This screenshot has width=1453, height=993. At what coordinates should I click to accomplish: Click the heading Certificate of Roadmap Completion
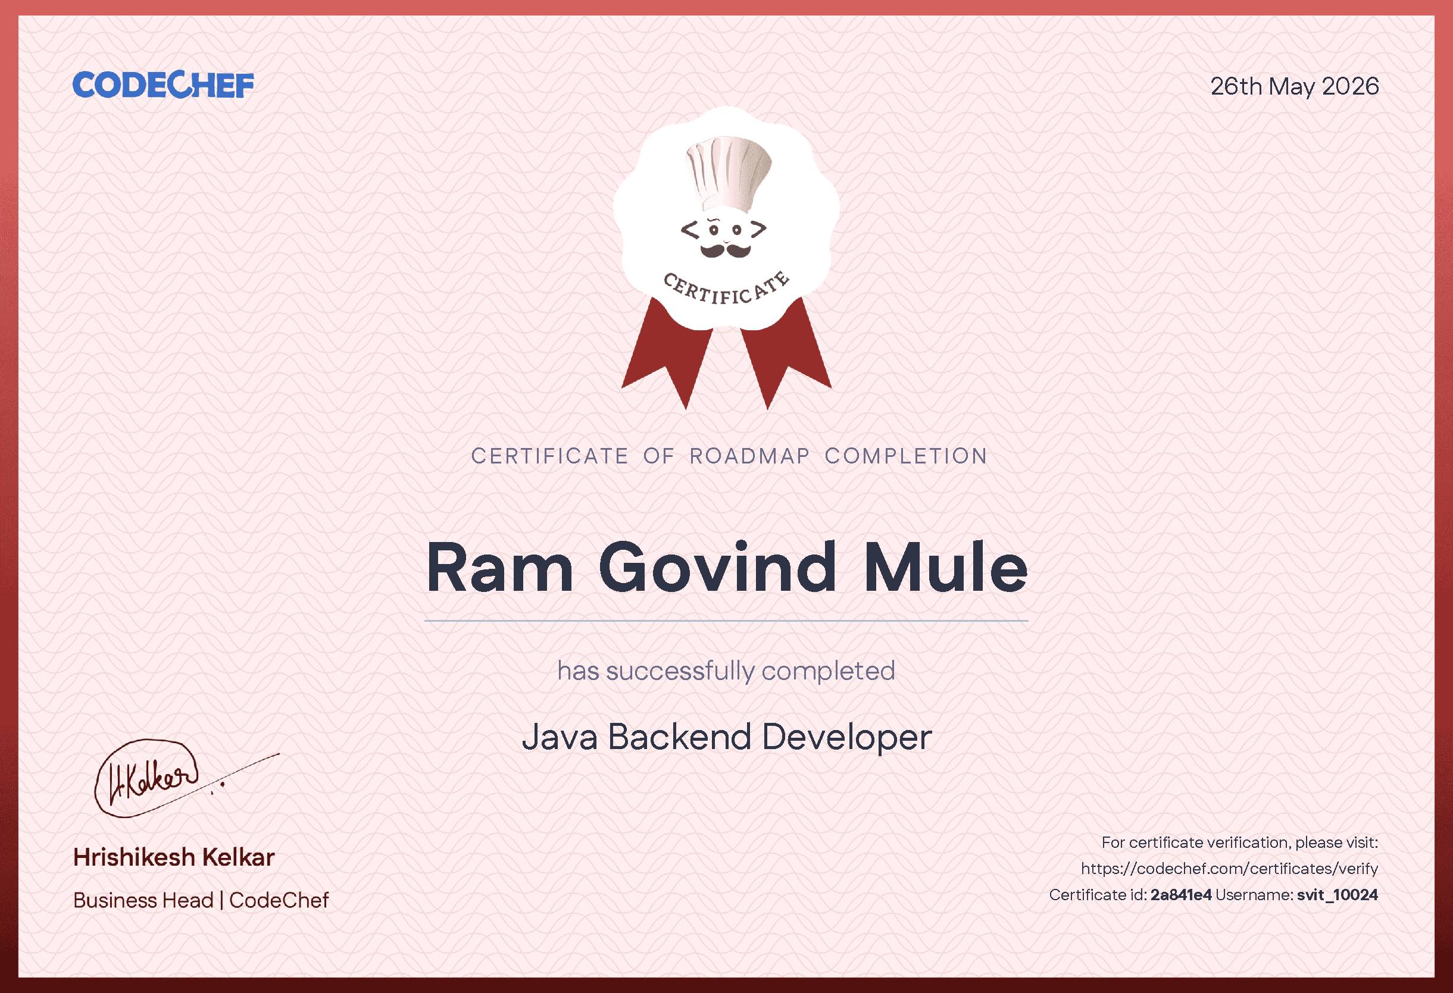729,456
